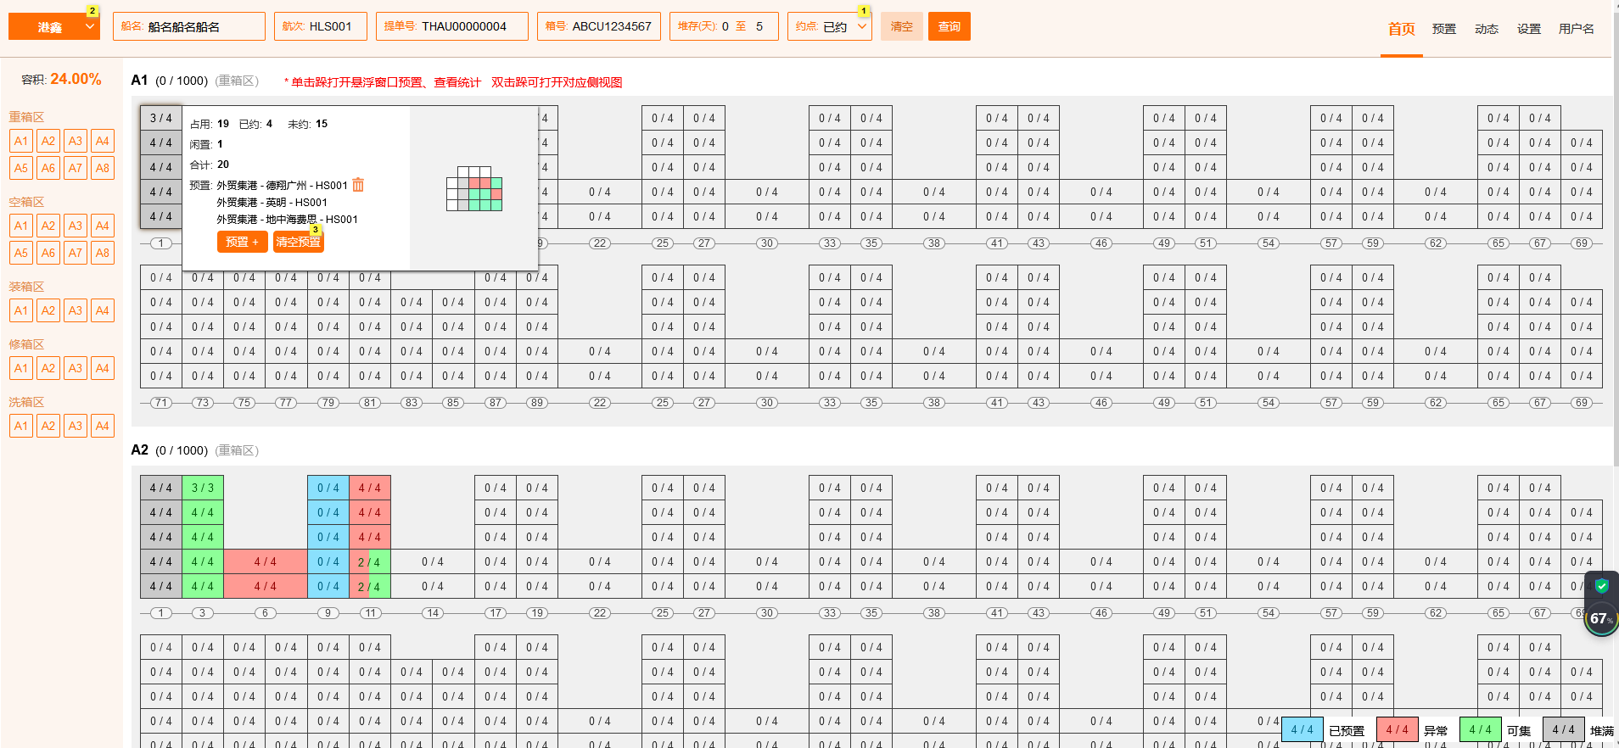Viewport: 1619px width, 748px height.
Task: Click the red 异常 legend swatch
Action: [1397, 729]
